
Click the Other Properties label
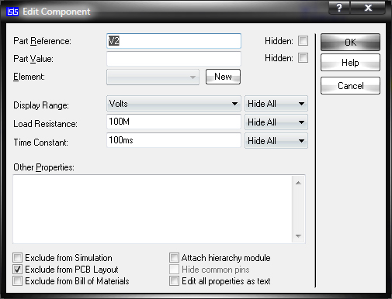click(43, 167)
